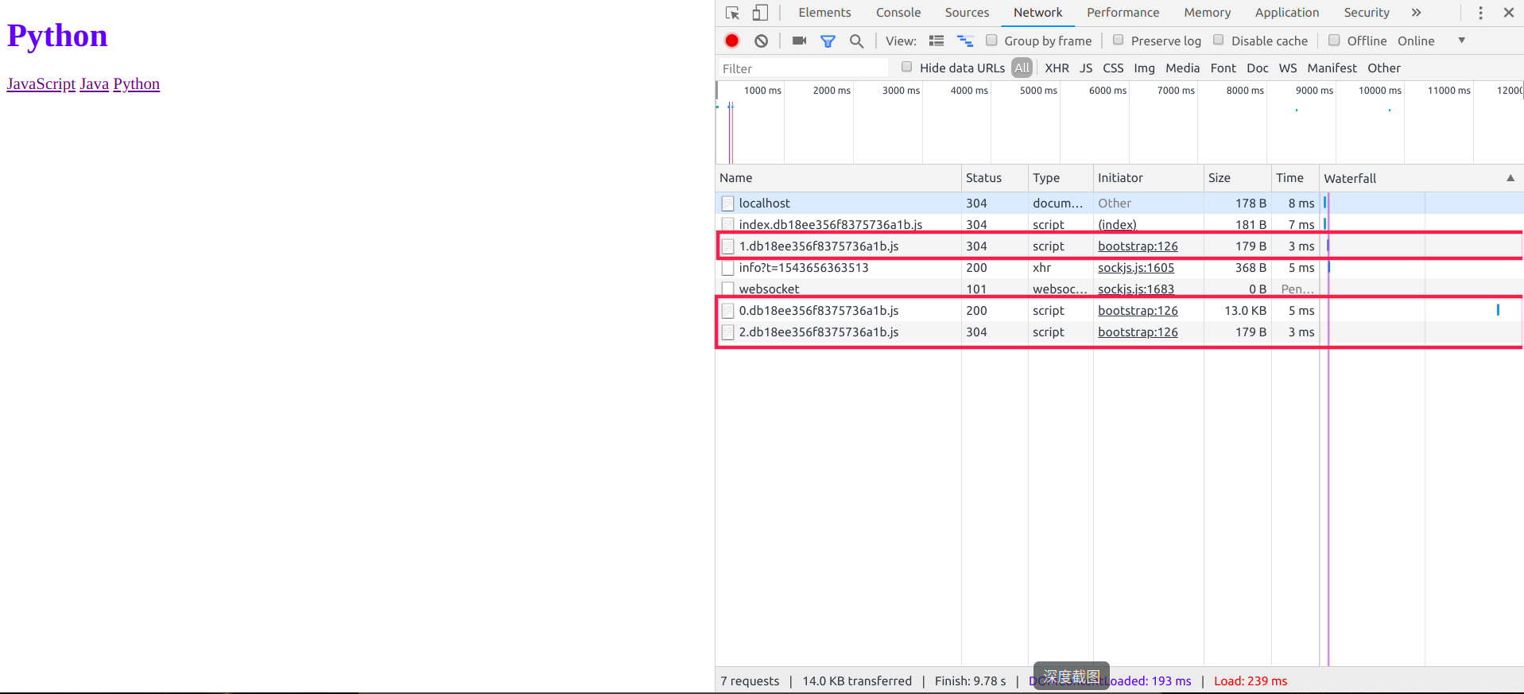Filter requests by Doc
Image resolution: width=1524 pixels, height=694 pixels.
[1257, 68]
